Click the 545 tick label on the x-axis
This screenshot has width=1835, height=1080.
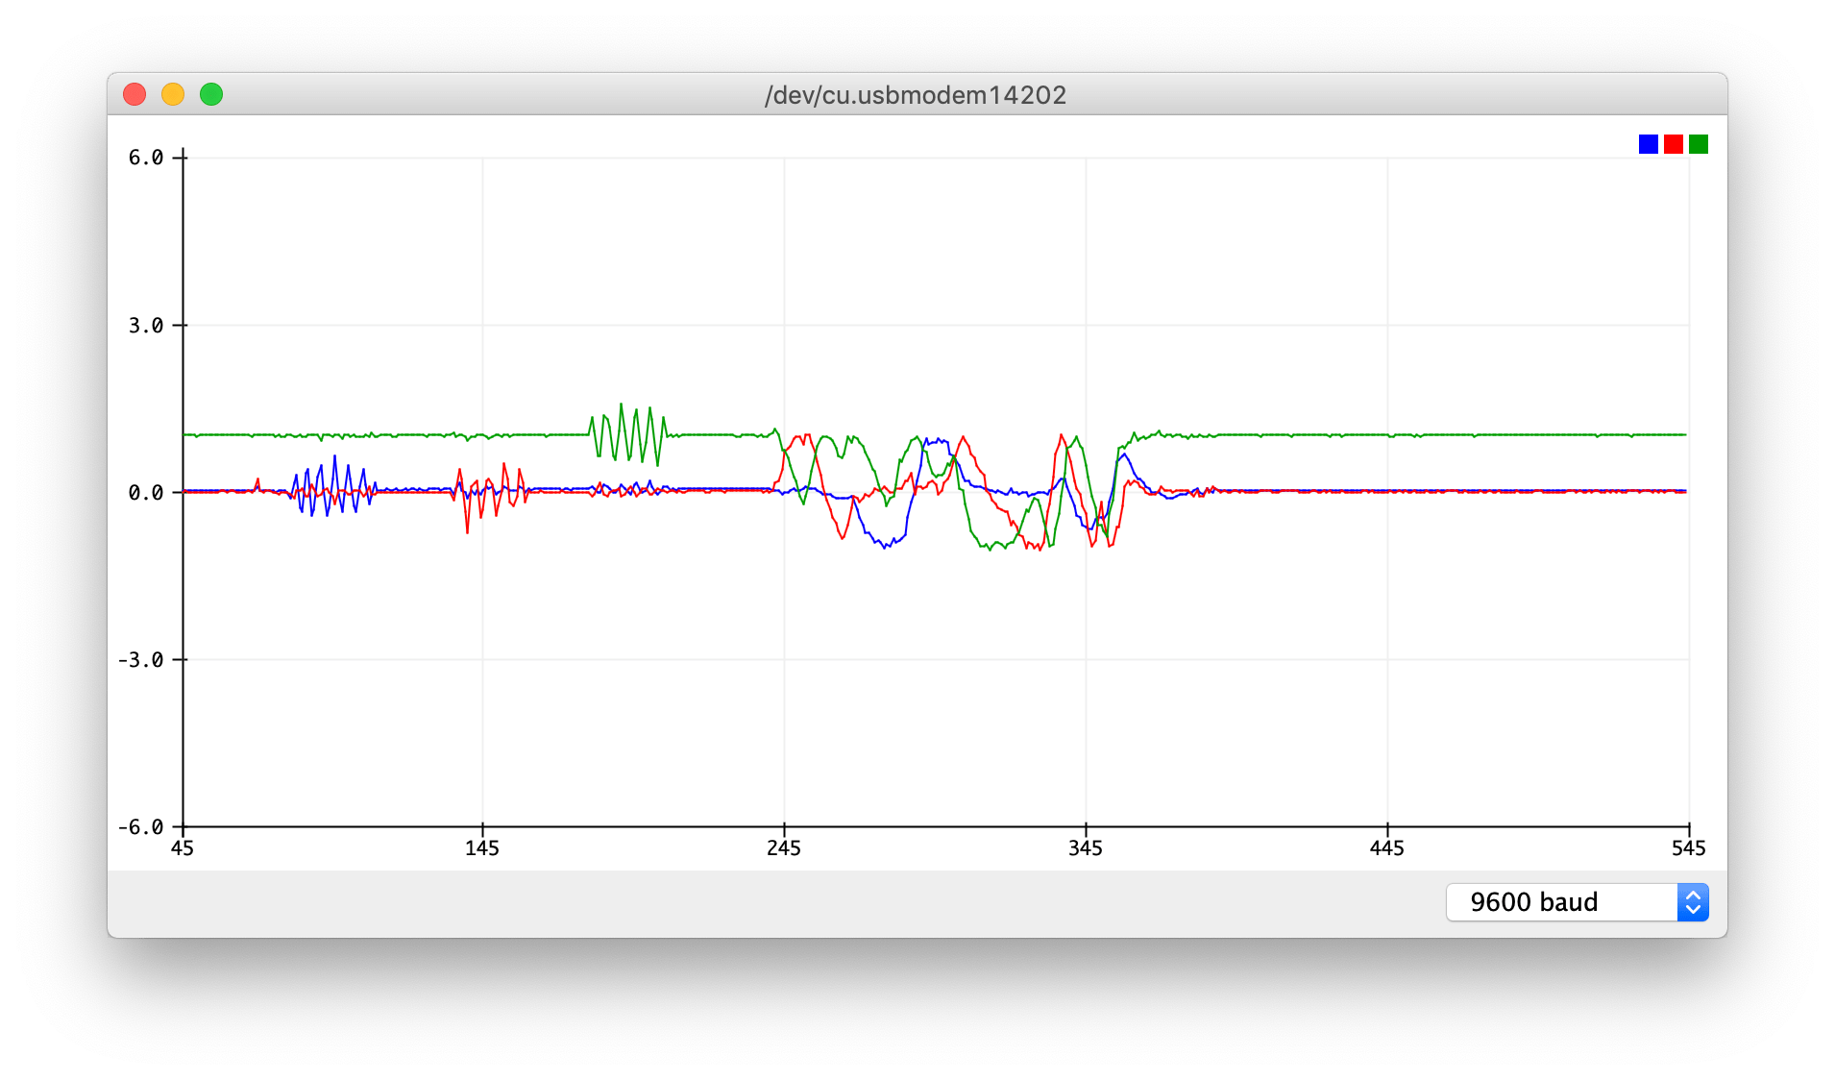(x=1690, y=848)
